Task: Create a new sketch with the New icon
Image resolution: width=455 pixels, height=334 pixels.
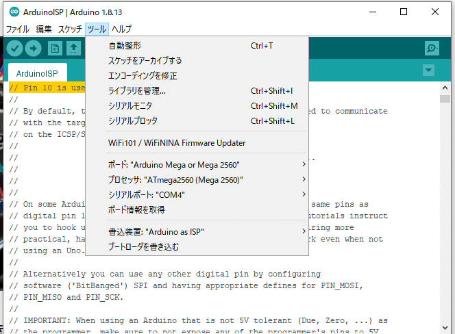Action: [x=55, y=48]
